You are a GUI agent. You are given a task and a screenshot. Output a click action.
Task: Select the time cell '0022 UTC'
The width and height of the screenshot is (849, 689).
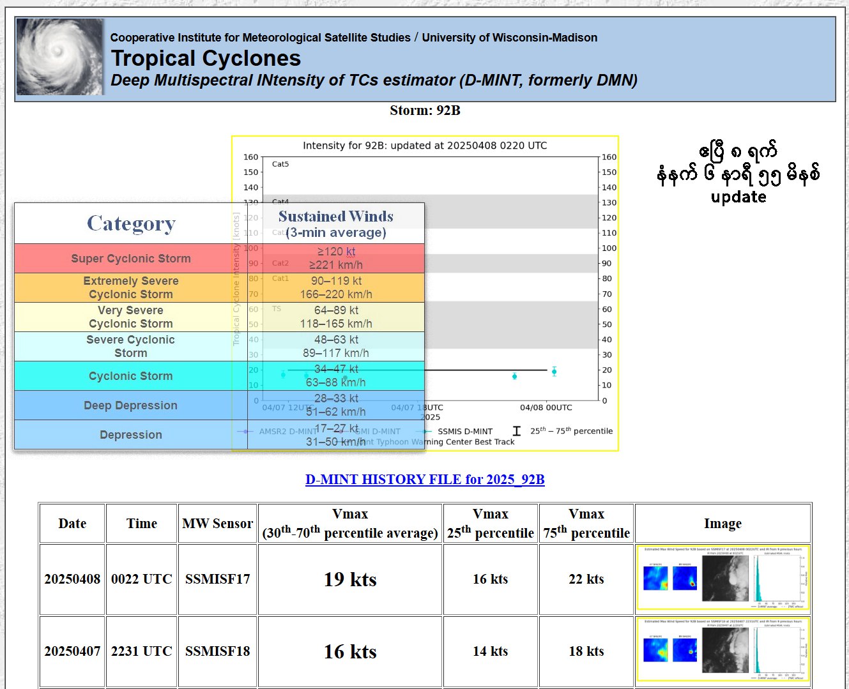tap(142, 579)
